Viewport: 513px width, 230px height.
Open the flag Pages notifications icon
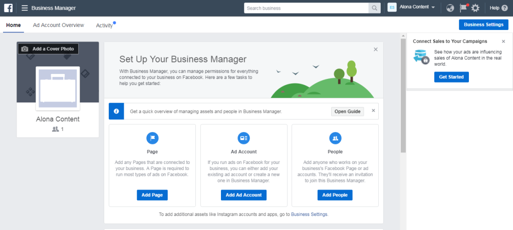tap(463, 8)
